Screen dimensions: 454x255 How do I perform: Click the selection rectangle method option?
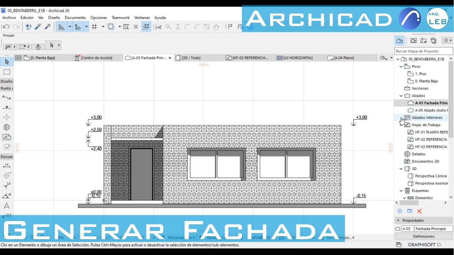pyautogui.click(x=24, y=46)
